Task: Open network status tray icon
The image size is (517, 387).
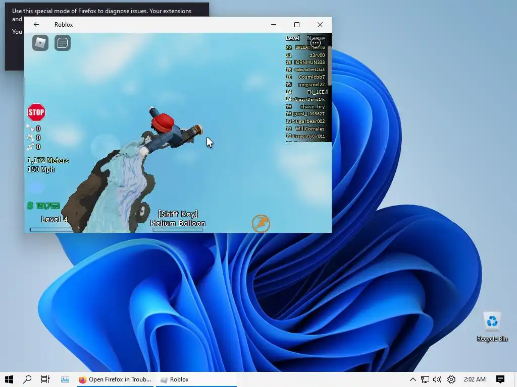Action: tap(425, 379)
